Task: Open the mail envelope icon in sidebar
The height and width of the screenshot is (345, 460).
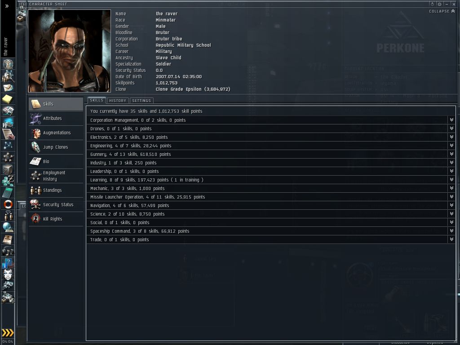Action: [x=8, y=88]
